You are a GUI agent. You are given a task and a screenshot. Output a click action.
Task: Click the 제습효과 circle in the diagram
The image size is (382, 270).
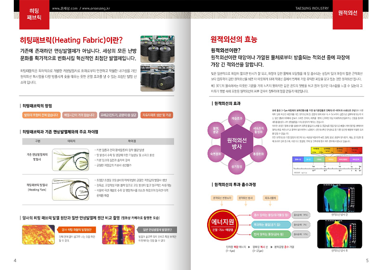pyautogui.click(x=237, y=119)
